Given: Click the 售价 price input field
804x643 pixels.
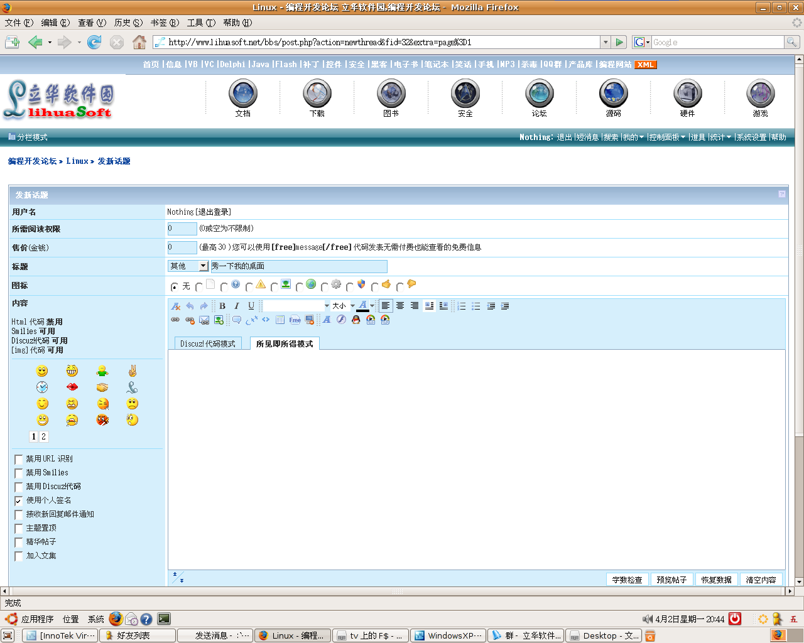Looking at the screenshot, I should (x=182, y=247).
